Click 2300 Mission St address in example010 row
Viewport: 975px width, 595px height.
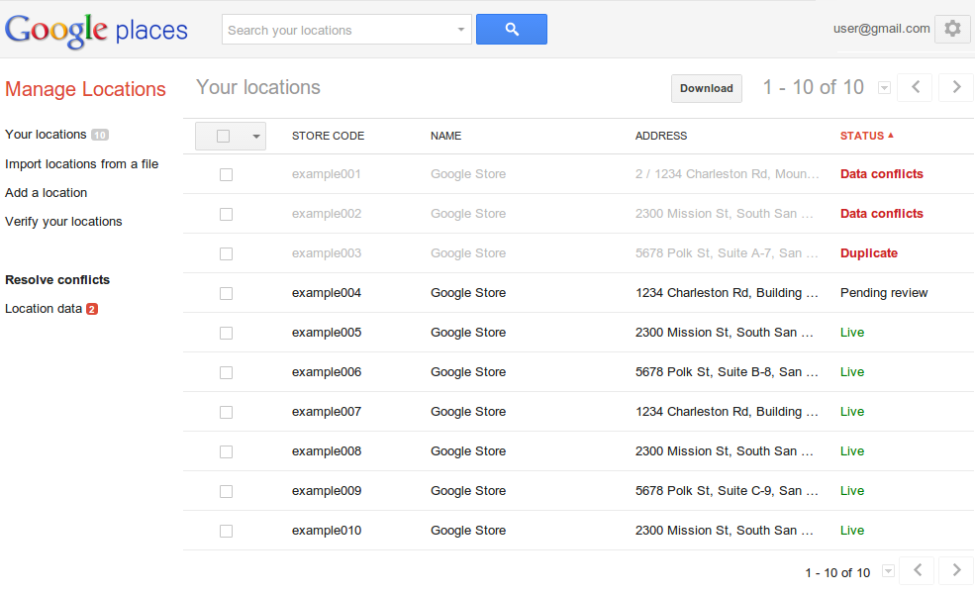coord(724,531)
